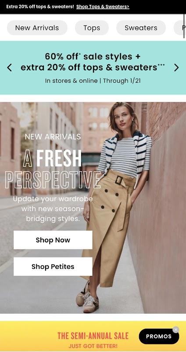Open The Semi-Annual Sale yellow banner

click(x=93, y=336)
